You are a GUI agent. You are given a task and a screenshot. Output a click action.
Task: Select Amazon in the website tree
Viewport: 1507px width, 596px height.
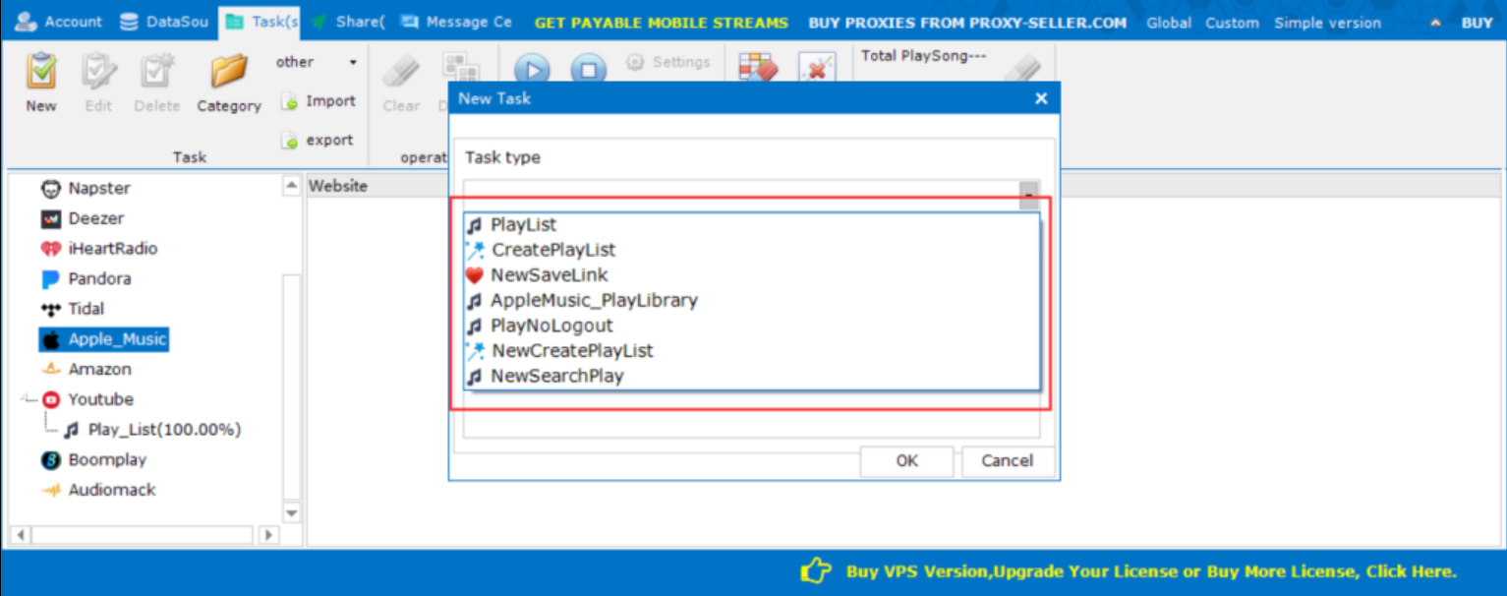click(x=86, y=370)
